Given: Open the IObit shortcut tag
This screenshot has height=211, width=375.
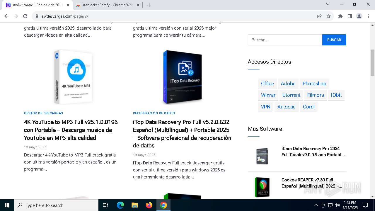Looking at the screenshot, I should pos(336,95).
